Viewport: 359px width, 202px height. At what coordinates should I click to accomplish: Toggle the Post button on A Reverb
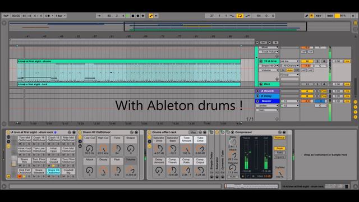[324, 91]
